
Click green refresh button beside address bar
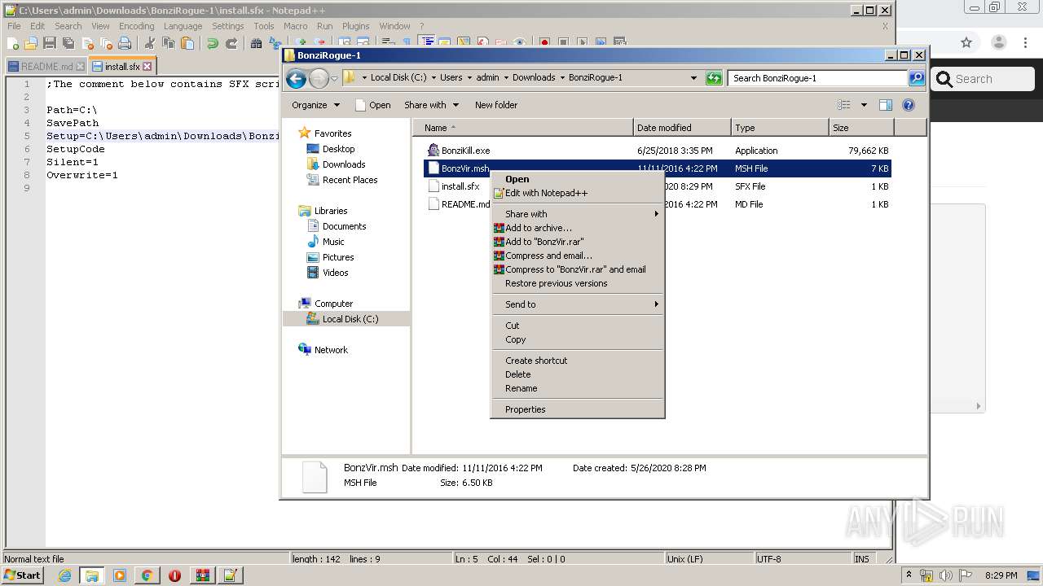coord(714,78)
